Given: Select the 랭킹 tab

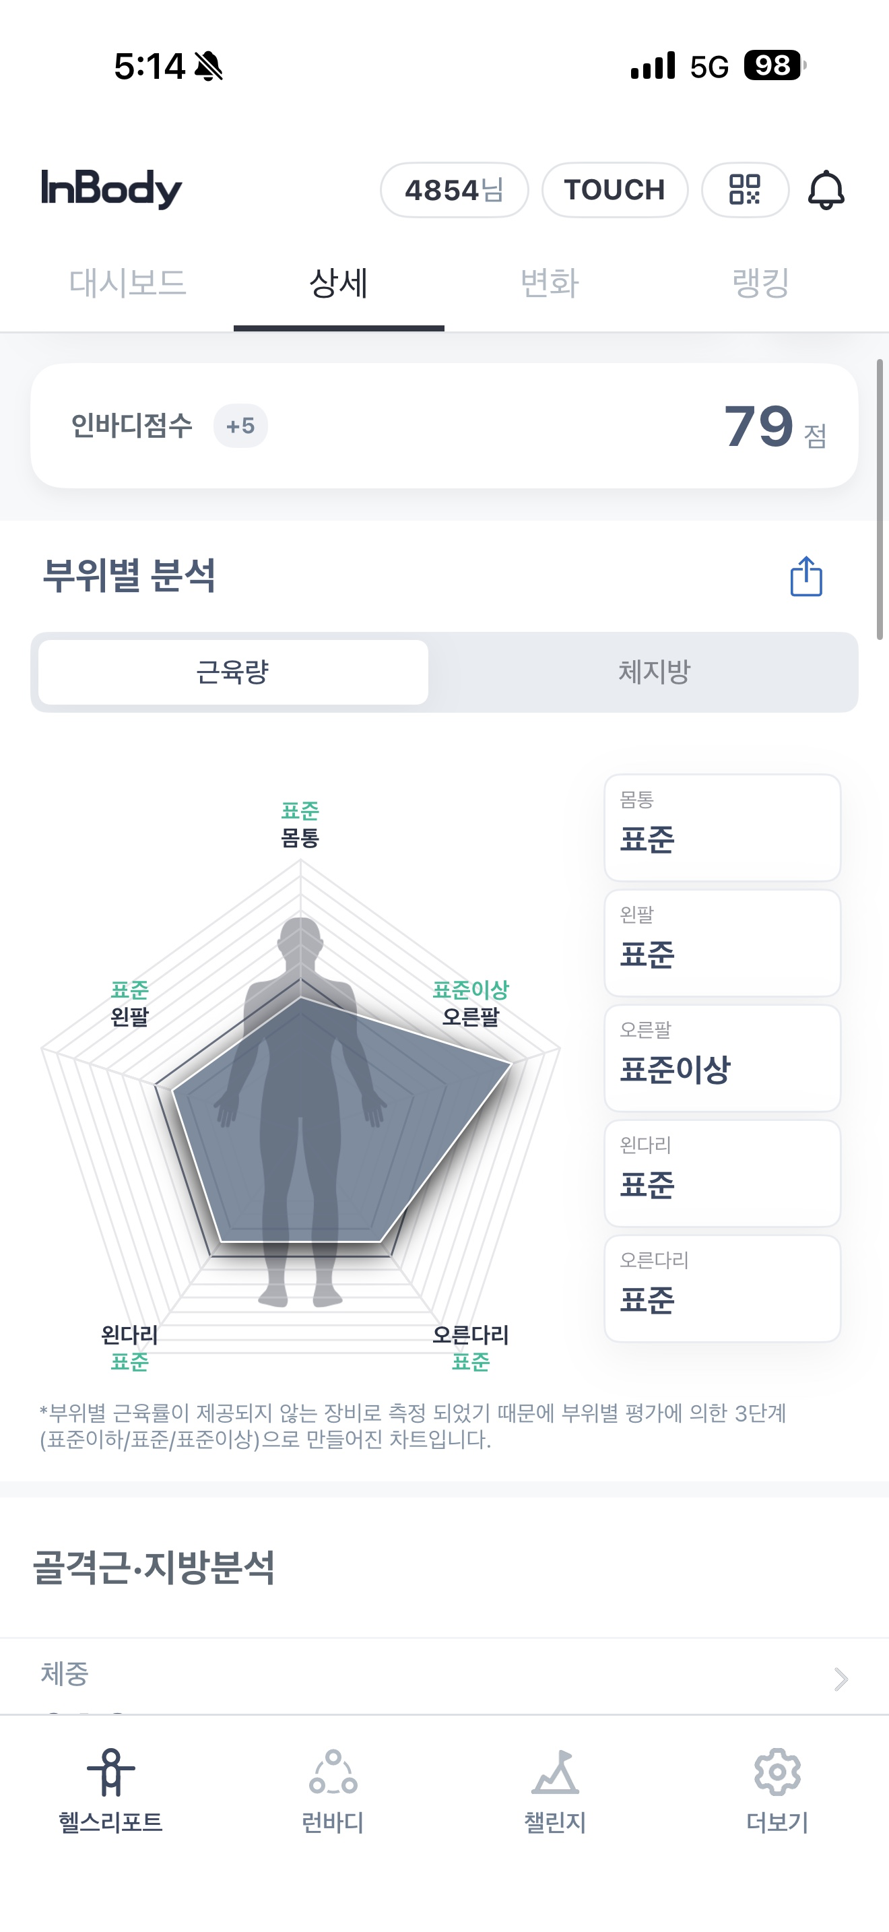Looking at the screenshot, I should pyautogui.click(x=760, y=284).
